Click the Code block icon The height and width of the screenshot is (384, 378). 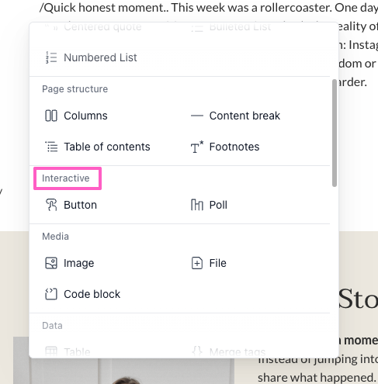[51, 294]
